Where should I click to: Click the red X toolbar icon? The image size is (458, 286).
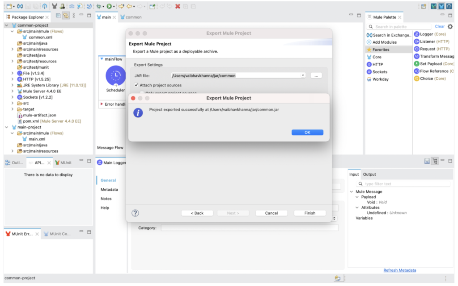178,6
